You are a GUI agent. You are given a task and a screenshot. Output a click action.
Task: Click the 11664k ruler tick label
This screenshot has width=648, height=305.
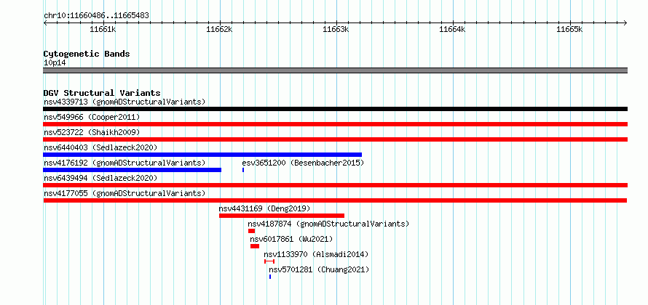(x=453, y=29)
